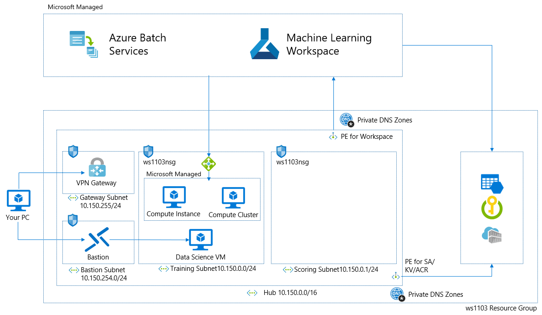Select the Bastion cross icon
This screenshot has width=542, height=315.
[x=97, y=239]
